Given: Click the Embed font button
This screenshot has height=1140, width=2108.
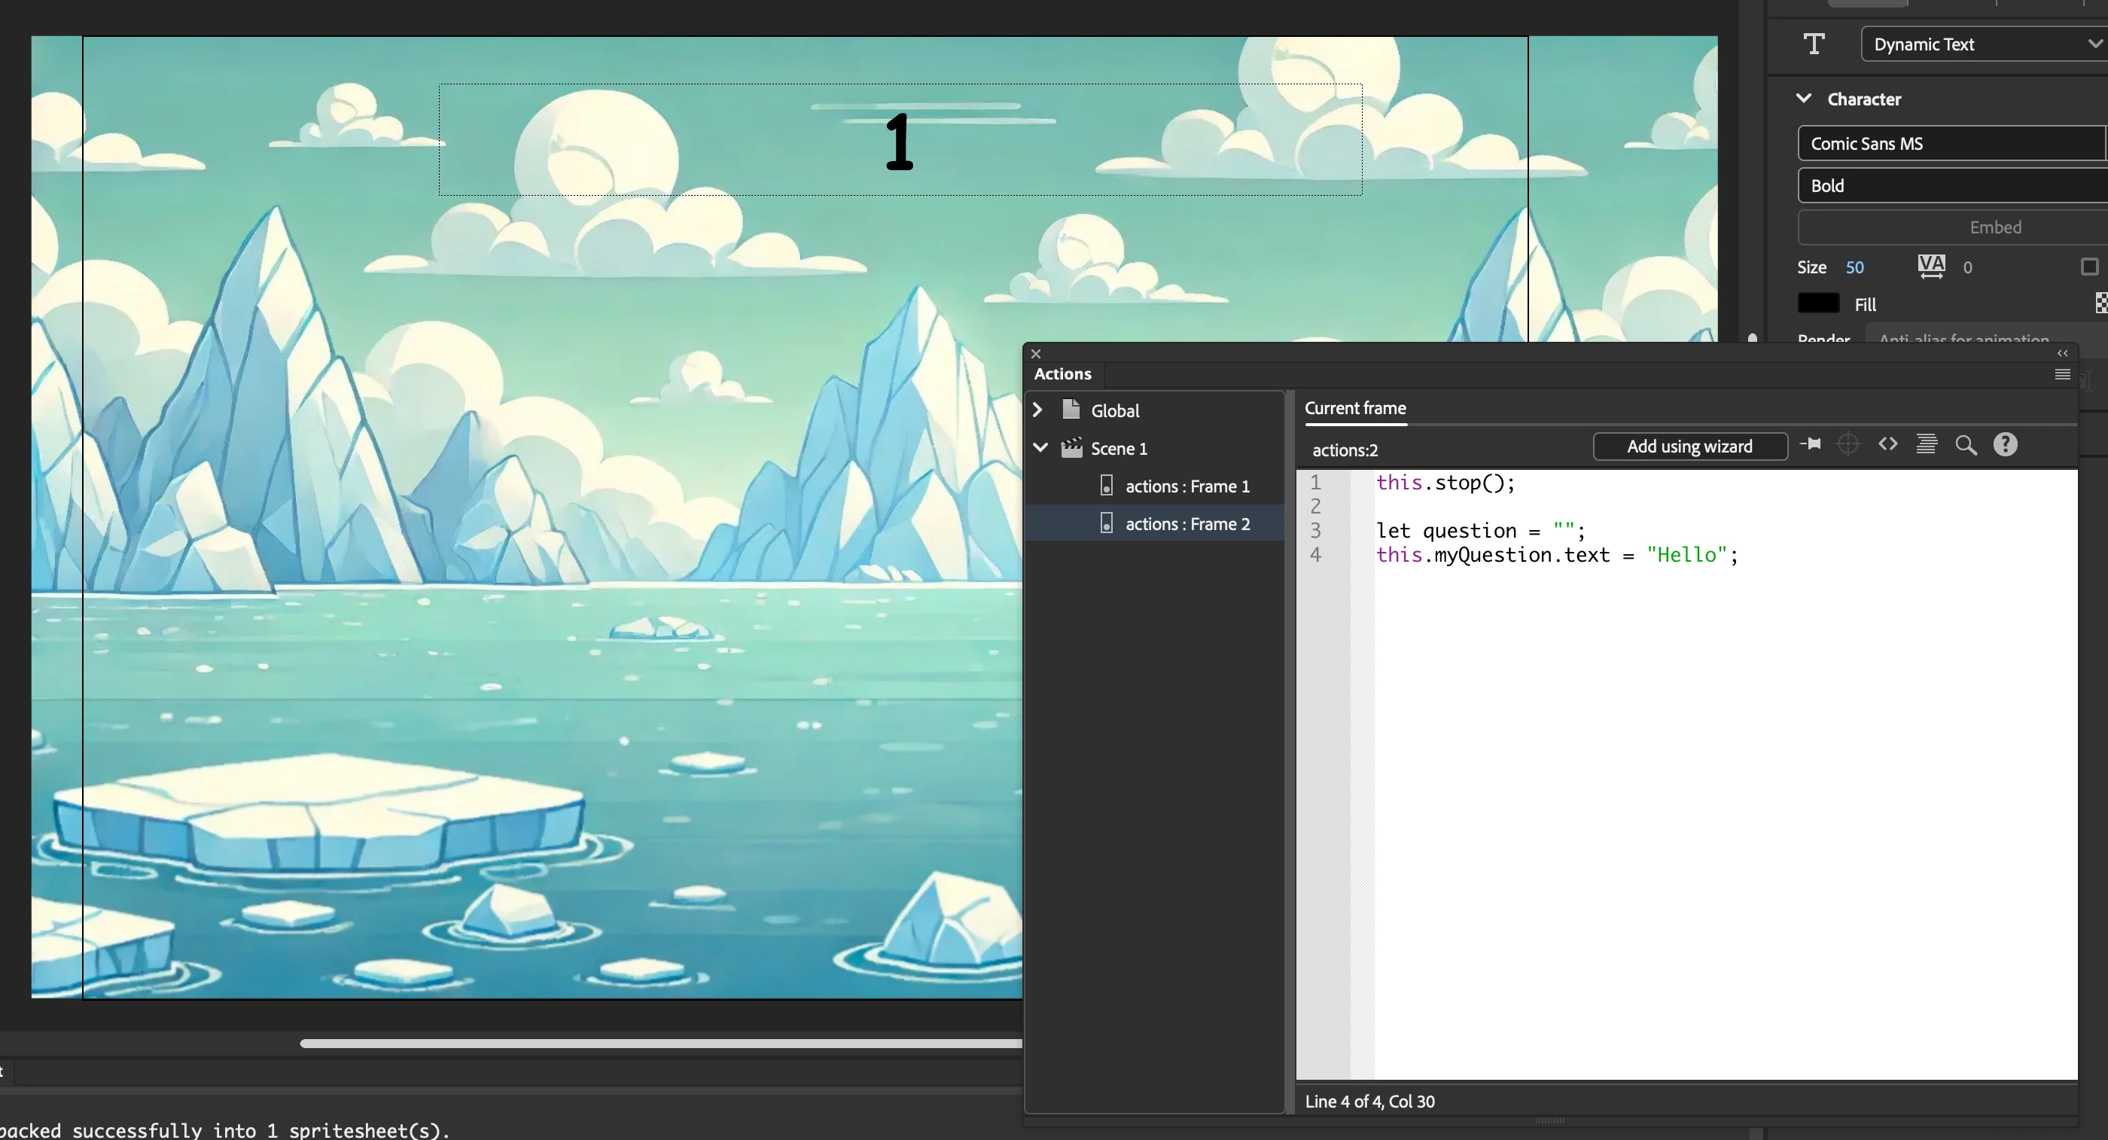Looking at the screenshot, I should tap(1994, 227).
